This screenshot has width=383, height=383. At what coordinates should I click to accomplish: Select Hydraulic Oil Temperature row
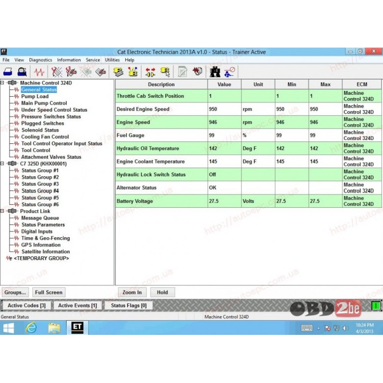(248, 148)
